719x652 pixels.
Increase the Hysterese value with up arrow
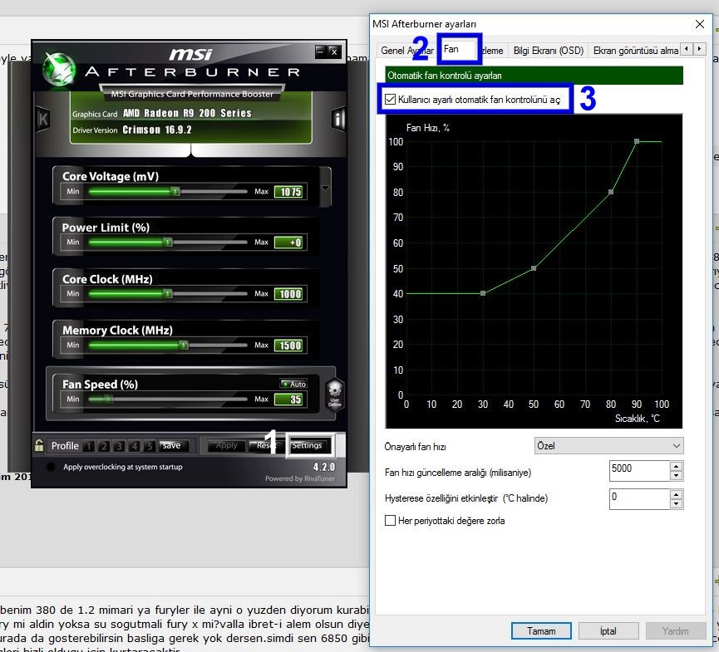(676, 495)
